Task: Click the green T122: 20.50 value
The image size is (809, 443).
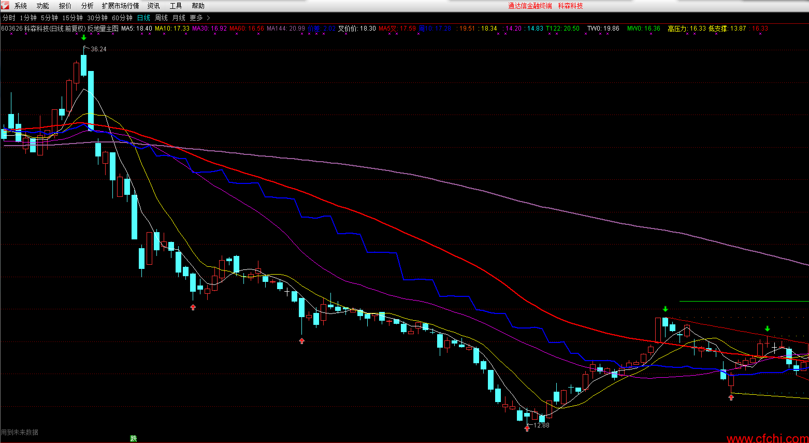Action: [x=563, y=28]
